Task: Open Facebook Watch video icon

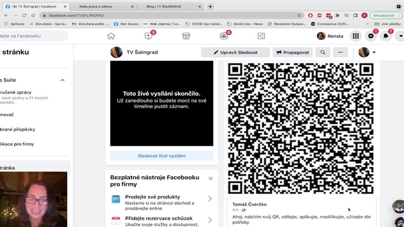Action: tap(149, 36)
